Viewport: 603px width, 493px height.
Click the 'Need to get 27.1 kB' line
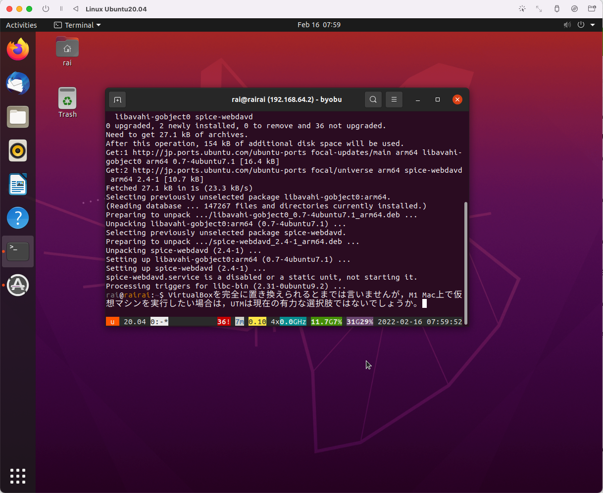point(177,135)
